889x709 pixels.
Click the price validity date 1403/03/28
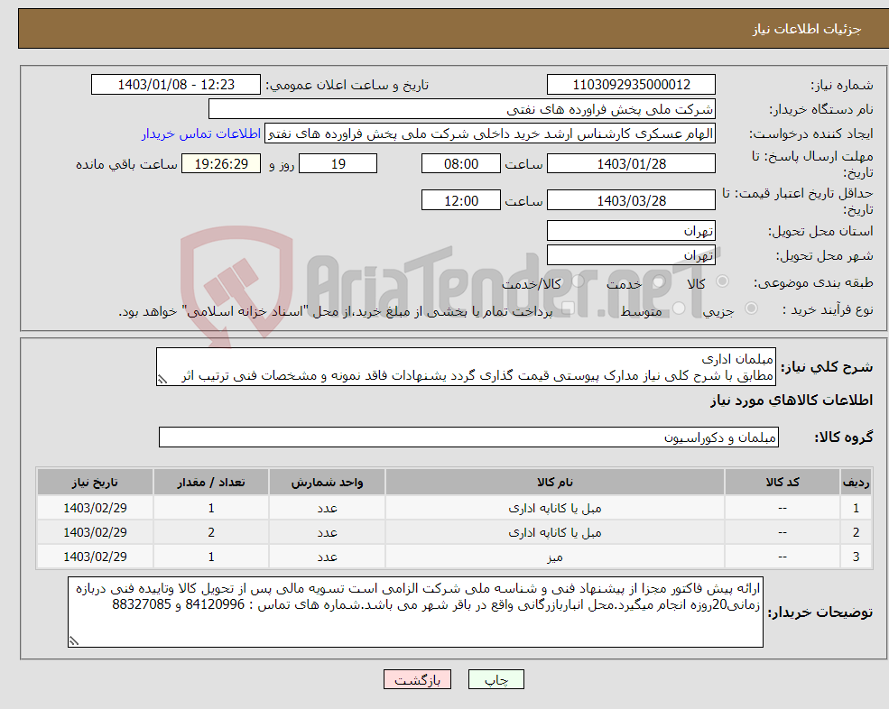click(631, 200)
